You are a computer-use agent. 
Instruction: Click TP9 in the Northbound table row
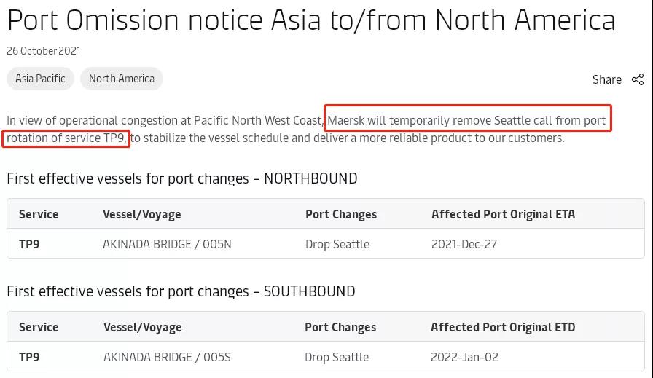coord(29,244)
